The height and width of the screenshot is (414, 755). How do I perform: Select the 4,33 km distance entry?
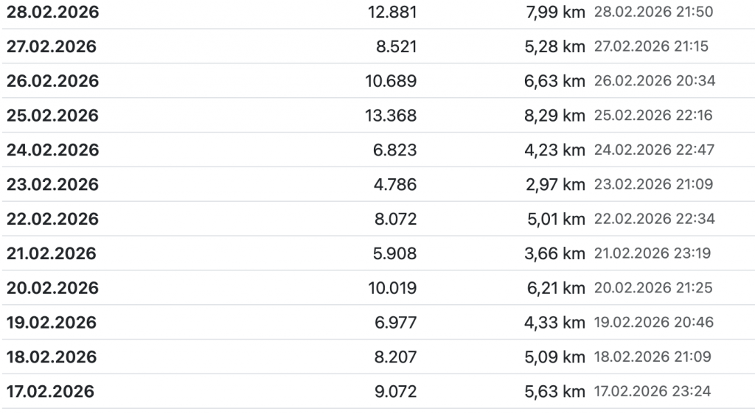[x=555, y=323]
